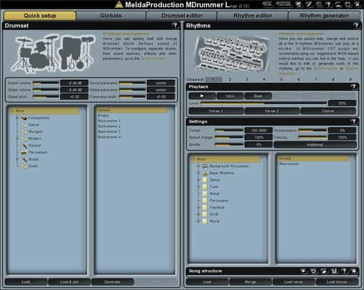Select Metronome 4 in the drumset list
364x290 pixels.
tap(109, 137)
